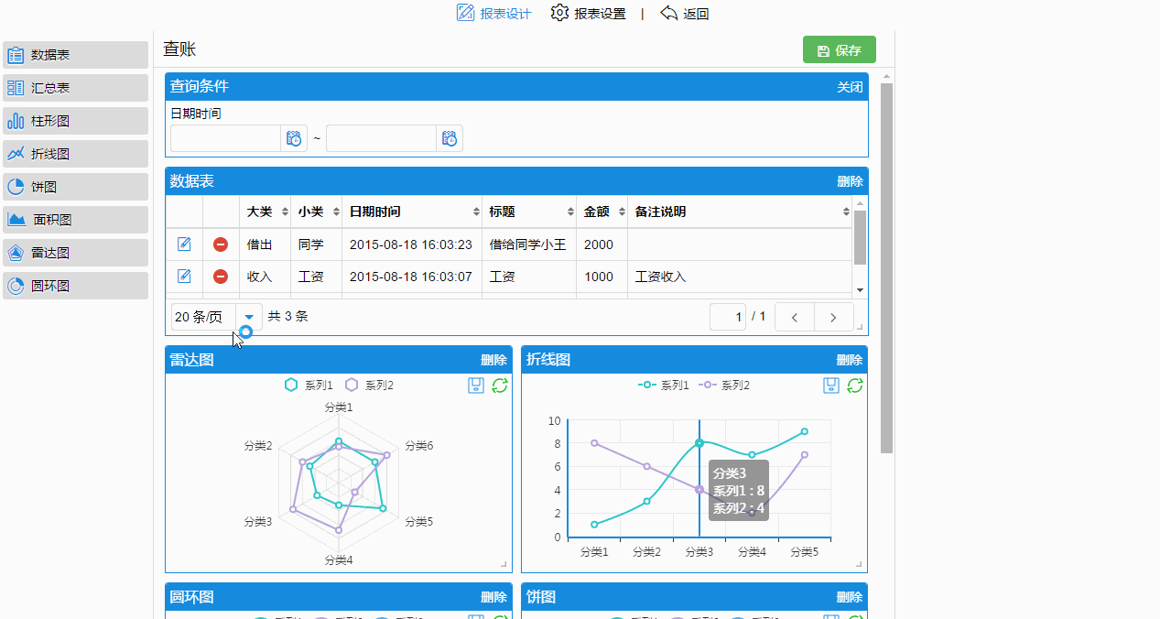Open the end date calendar picker
Viewport: 1160px width, 619px height.
pos(450,138)
